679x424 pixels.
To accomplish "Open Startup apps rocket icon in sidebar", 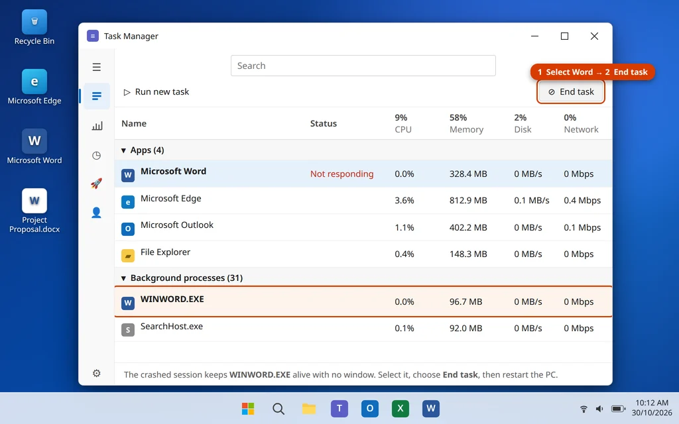I will [x=97, y=184].
